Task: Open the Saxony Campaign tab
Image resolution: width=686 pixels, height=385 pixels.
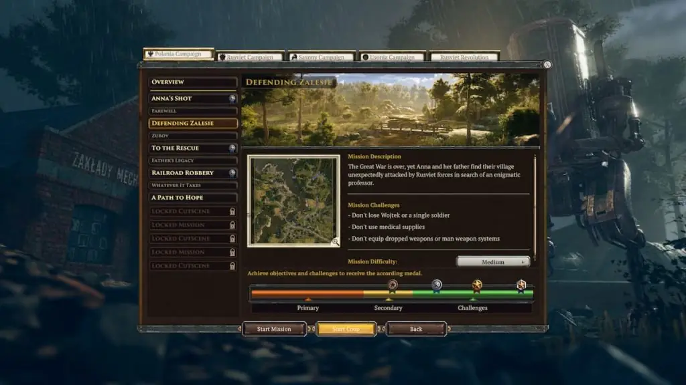Action: (x=322, y=57)
